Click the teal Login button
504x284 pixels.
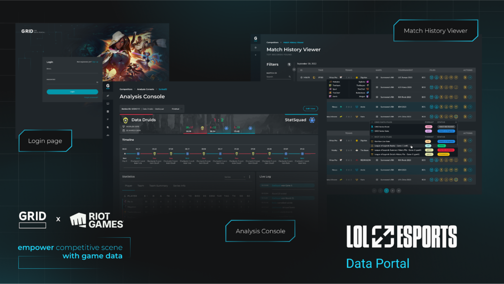point(72,92)
